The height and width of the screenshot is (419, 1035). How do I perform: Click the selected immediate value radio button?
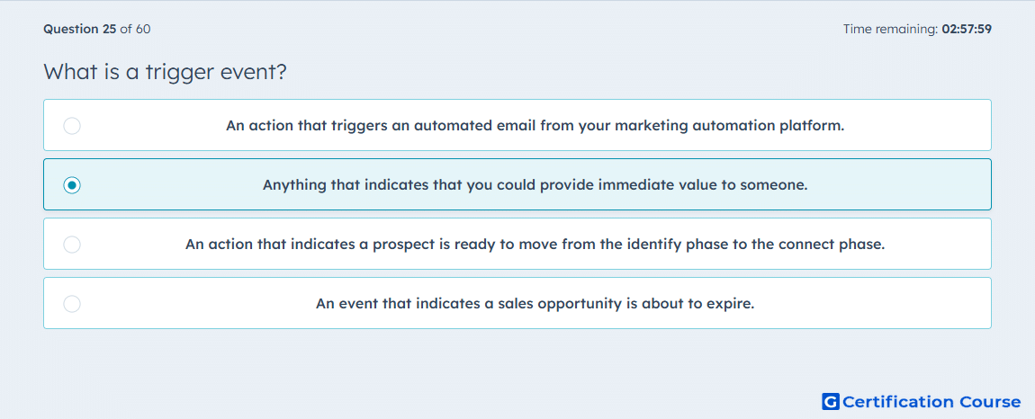[x=72, y=184]
